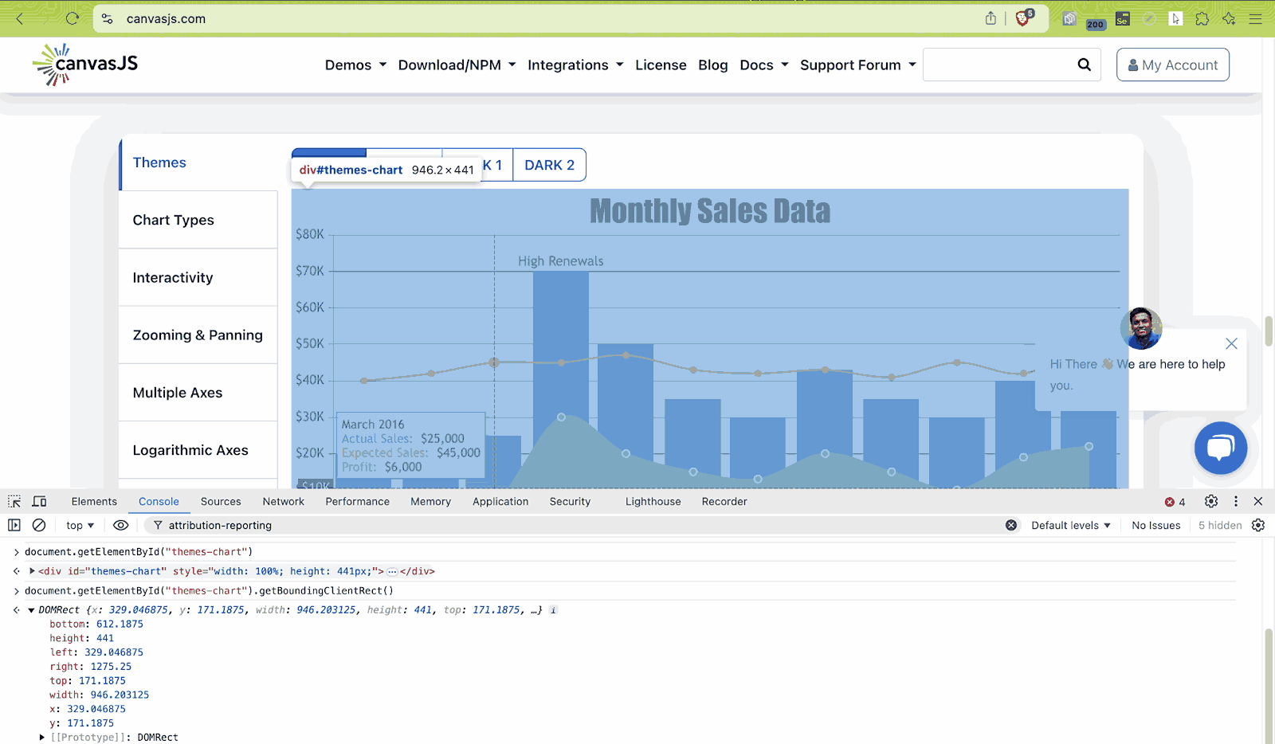
Task: Open live expression with the eye icon
Action: tap(120, 525)
